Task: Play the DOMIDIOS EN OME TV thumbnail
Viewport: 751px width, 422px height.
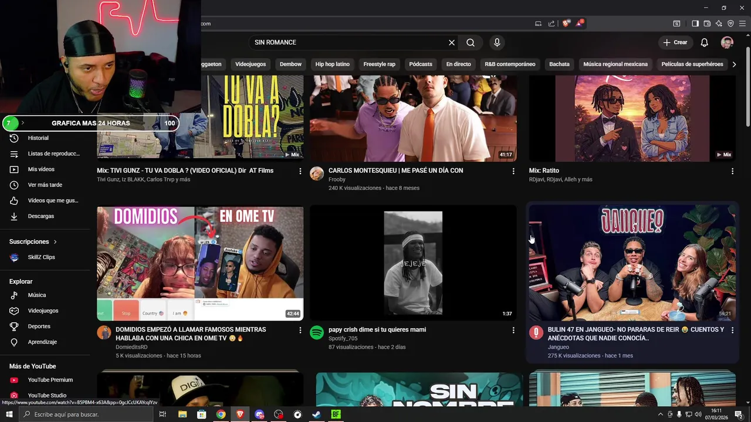Action: pyautogui.click(x=200, y=263)
